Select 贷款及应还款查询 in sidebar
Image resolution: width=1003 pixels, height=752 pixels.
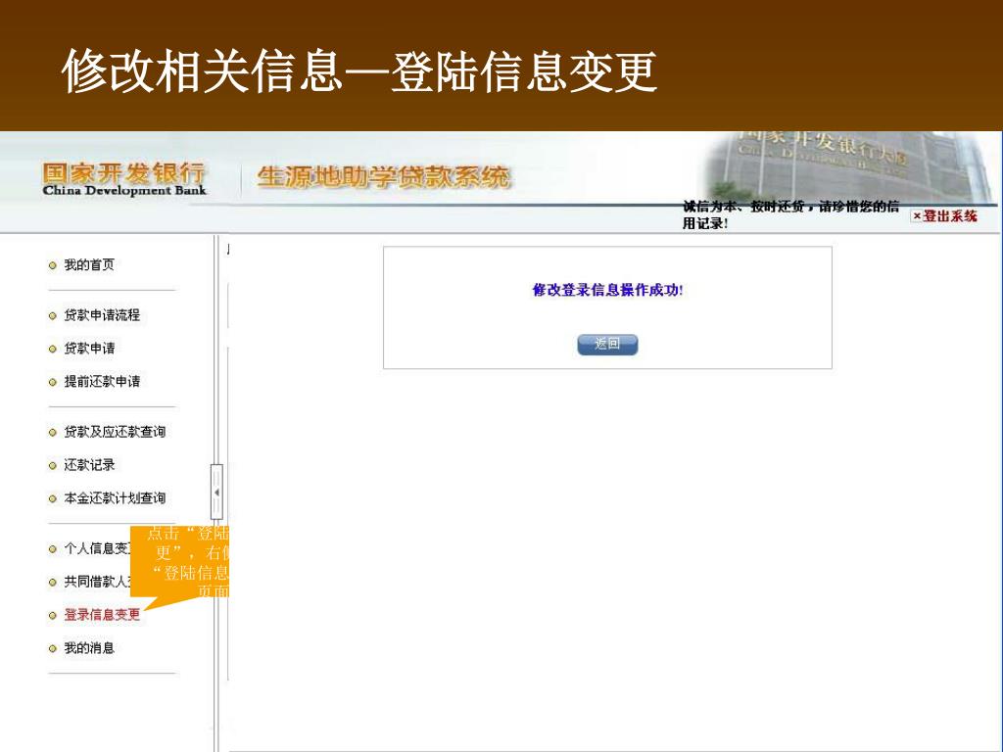[115, 432]
